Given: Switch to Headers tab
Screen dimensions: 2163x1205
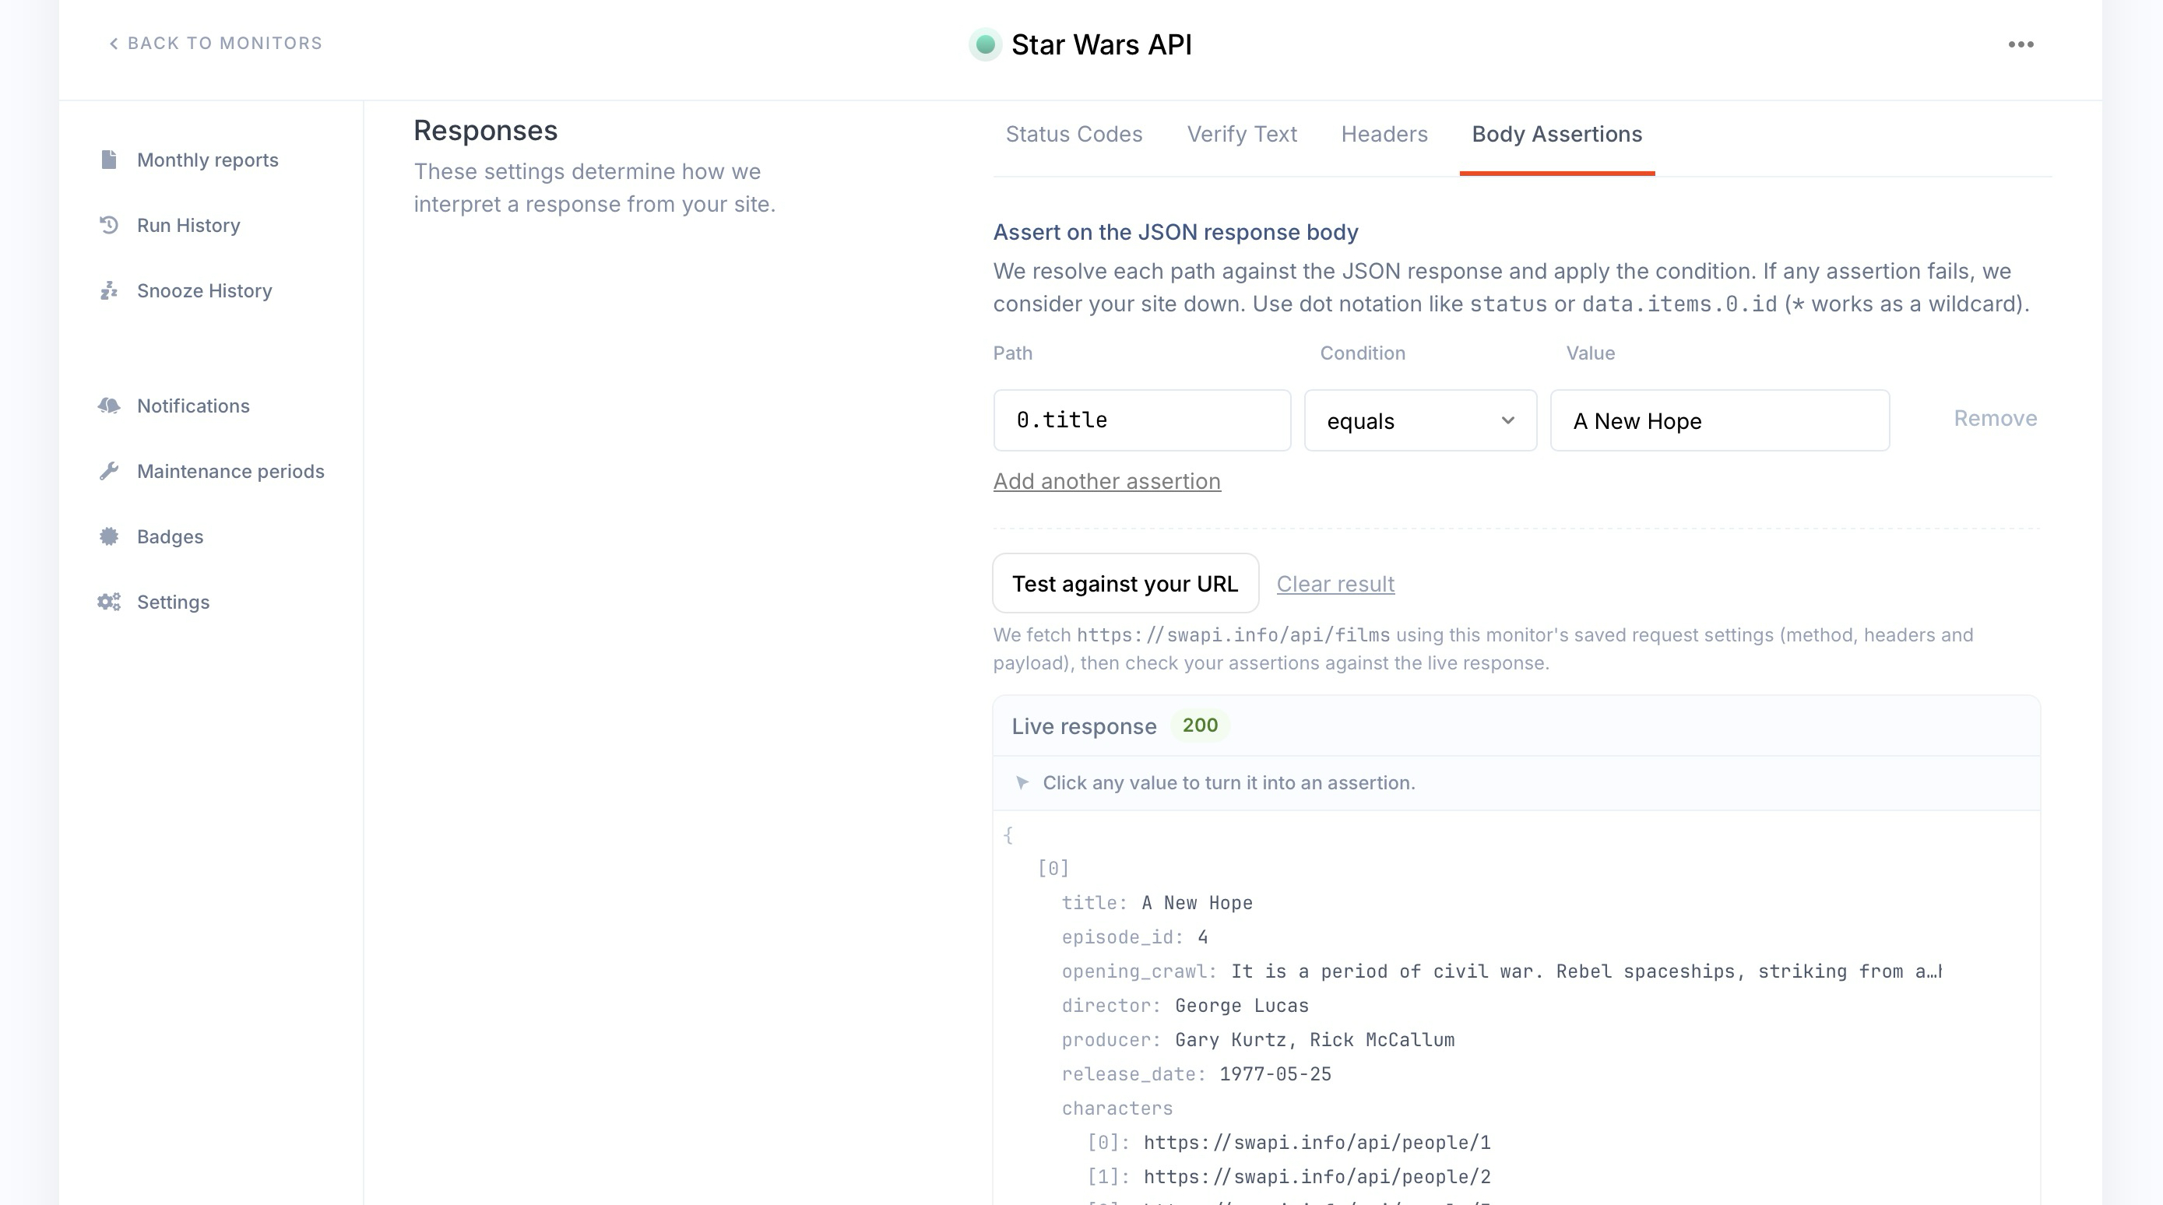Looking at the screenshot, I should (1384, 135).
